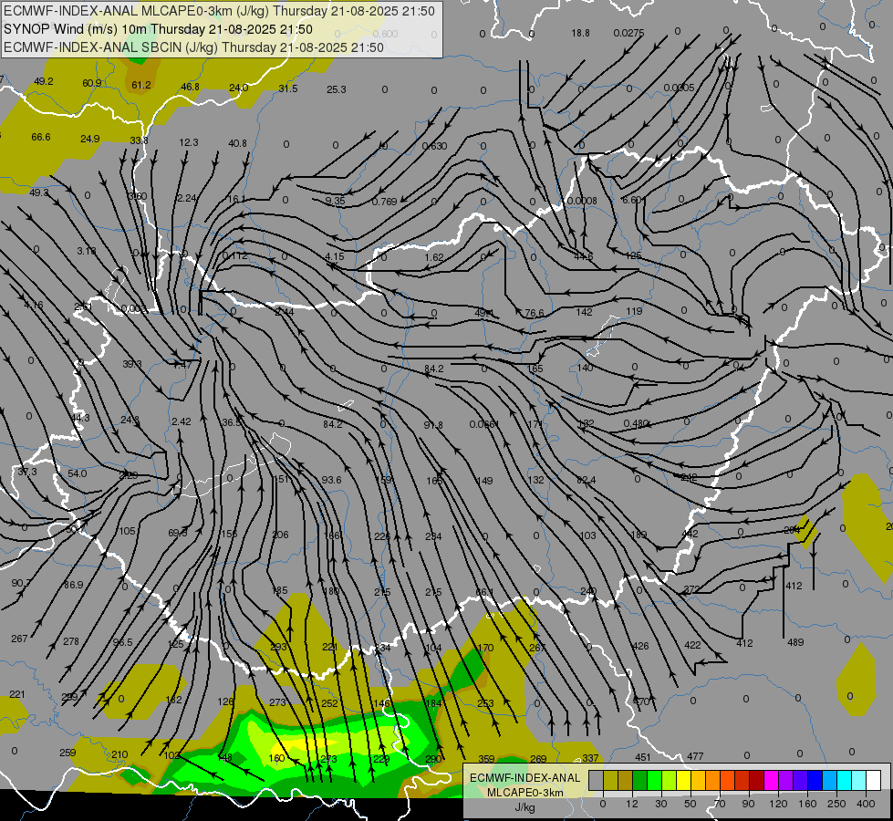Click the map value 66.6
This screenshot has width=893, height=821.
click(x=41, y=137)
